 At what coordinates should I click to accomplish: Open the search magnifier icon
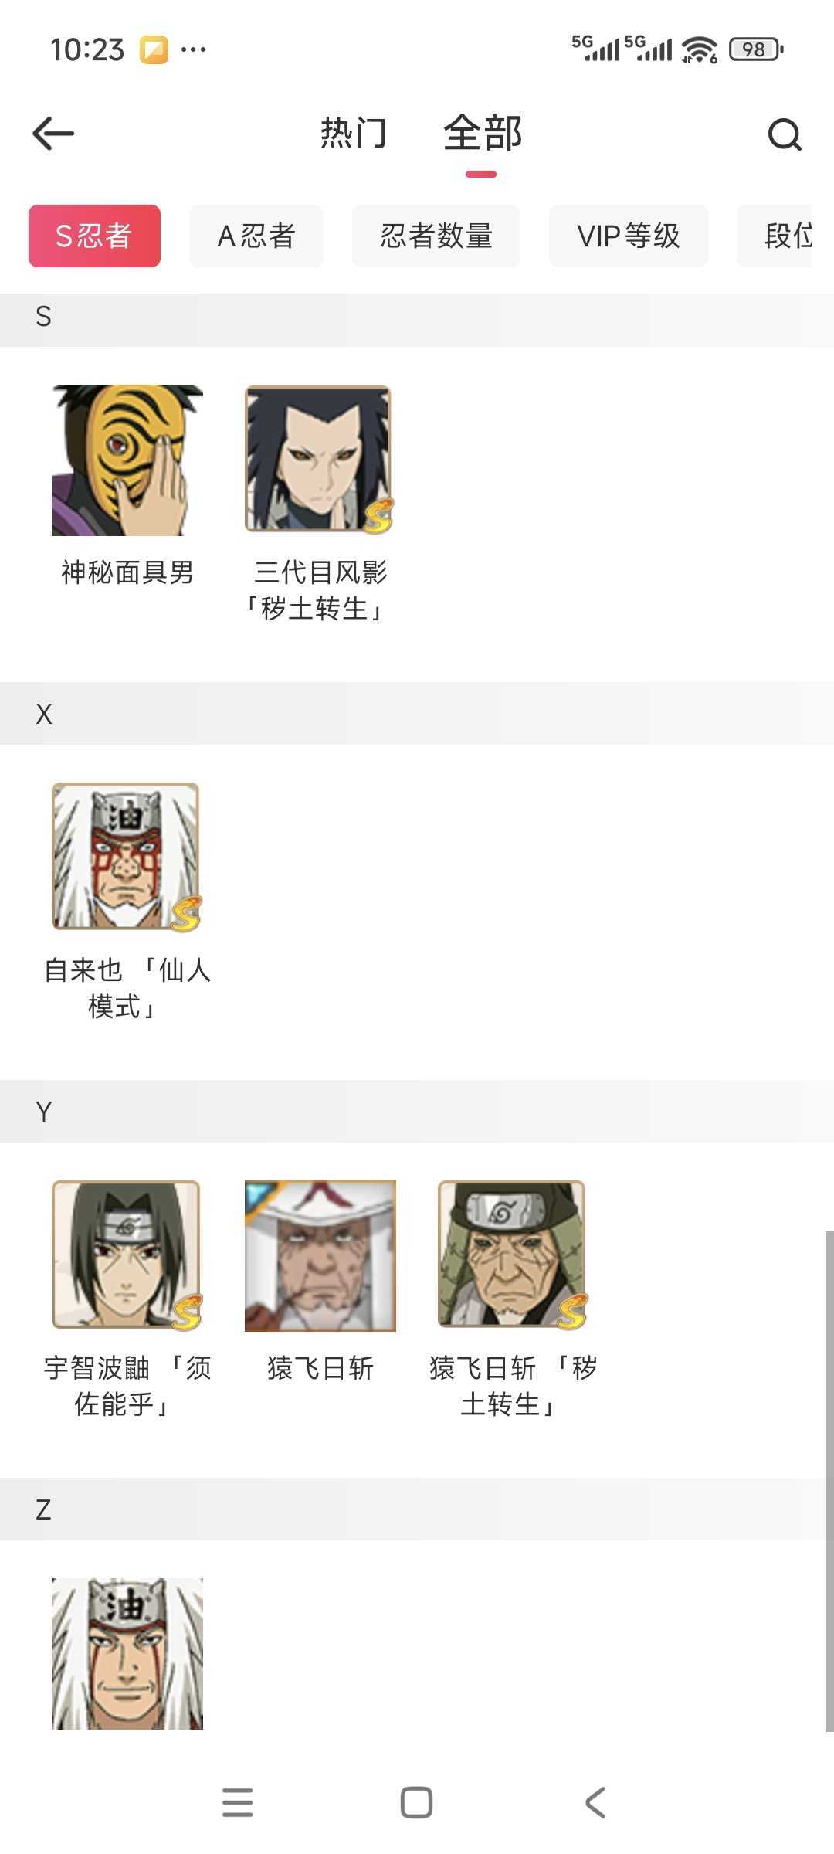(x=785, y=134)
